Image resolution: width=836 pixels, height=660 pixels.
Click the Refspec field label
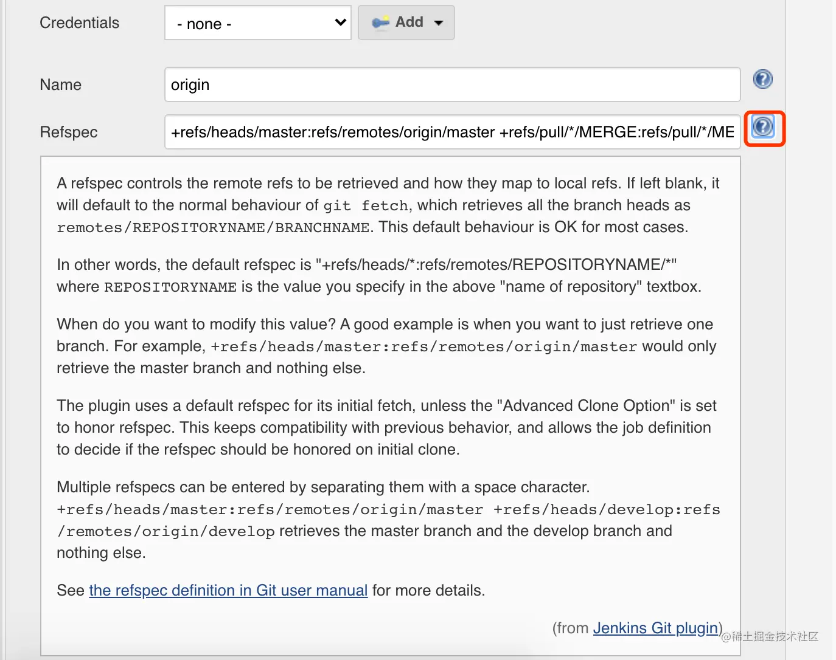[68, 132]
